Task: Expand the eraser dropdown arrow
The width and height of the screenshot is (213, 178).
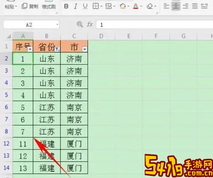Action: 155,6
